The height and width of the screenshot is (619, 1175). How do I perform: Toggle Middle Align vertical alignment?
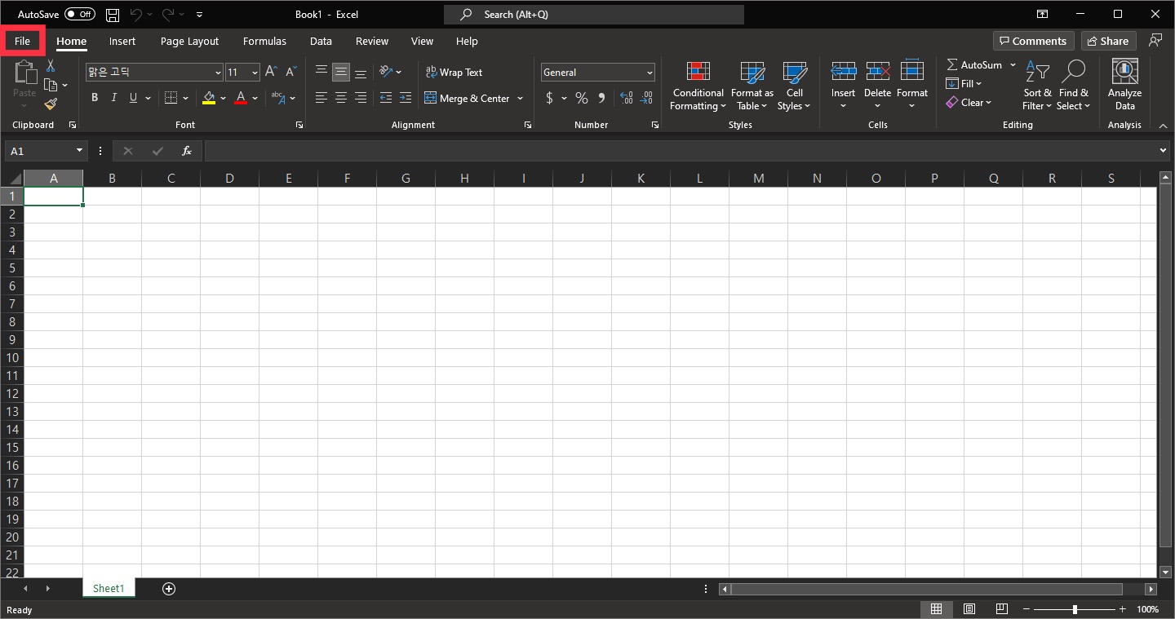coord(341,72)
